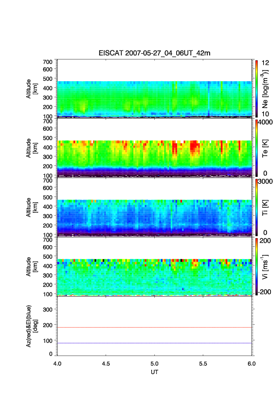Click the 5.5 tick label on UT axis
This screenshot has height=415, width=276.
(203, 363)
